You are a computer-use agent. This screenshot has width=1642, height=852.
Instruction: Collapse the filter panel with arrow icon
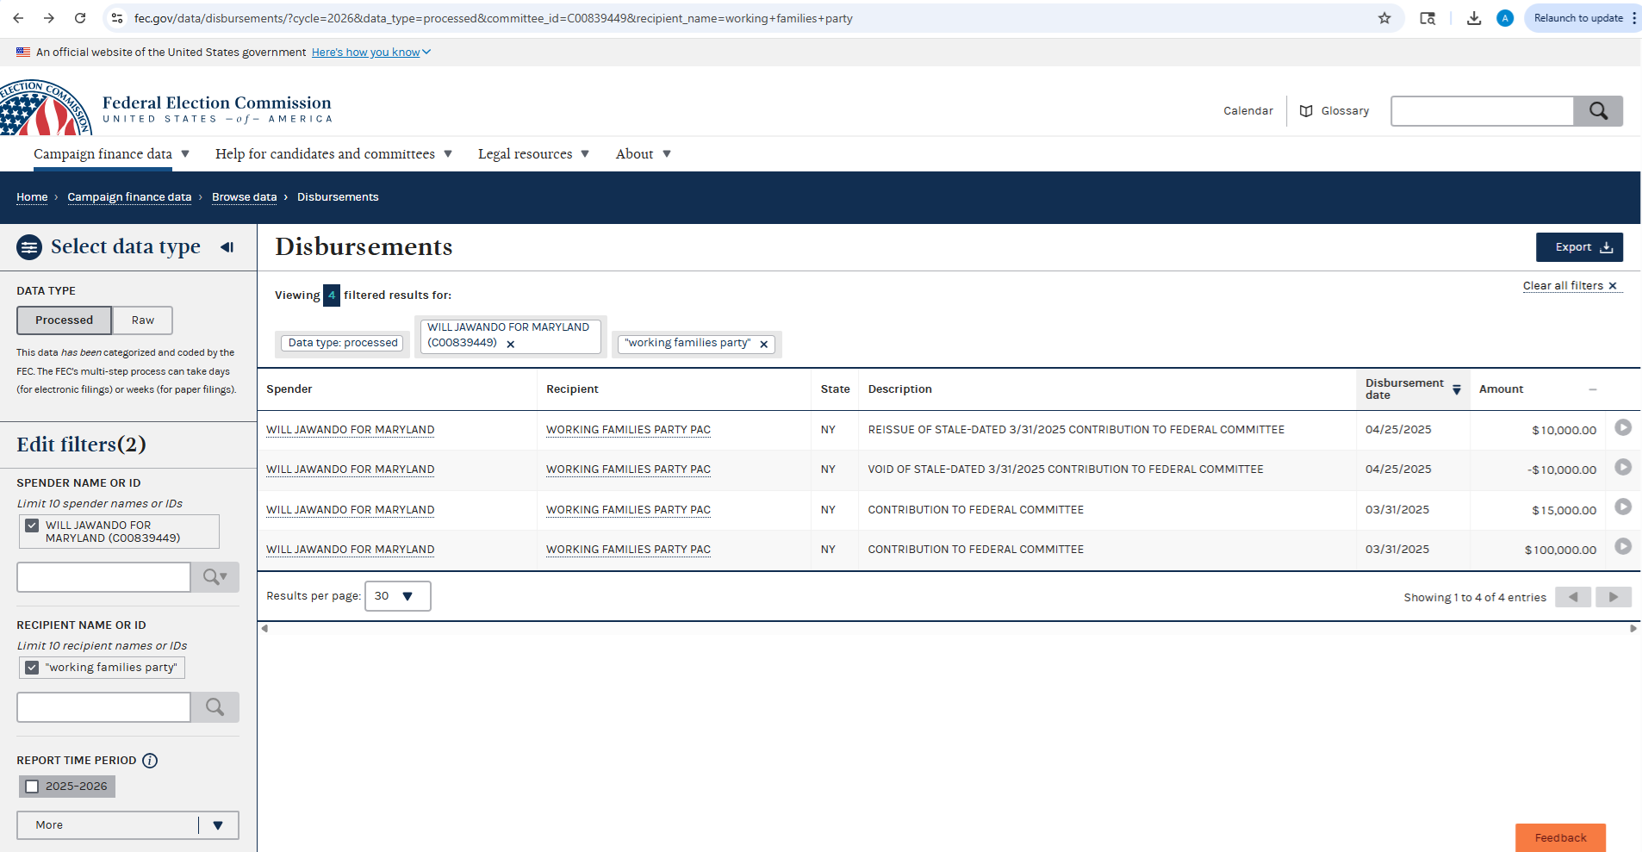(227, 247)
